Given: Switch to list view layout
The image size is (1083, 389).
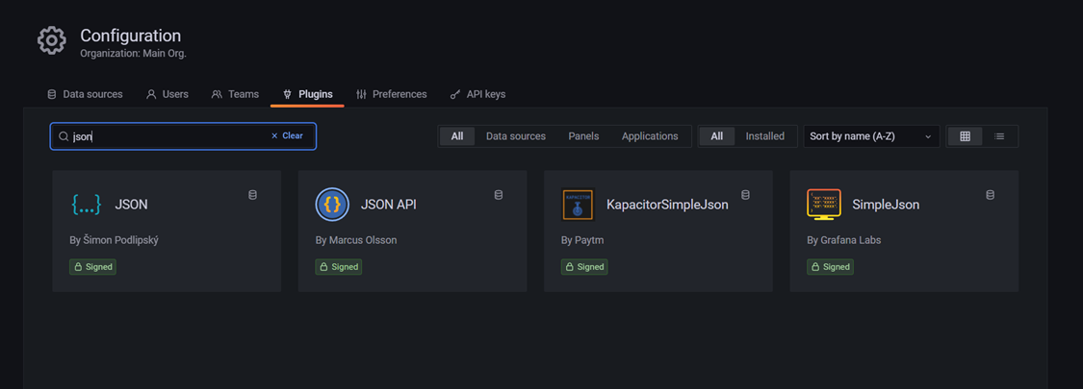Looking at the screenshot, I should tap(999, 136).
